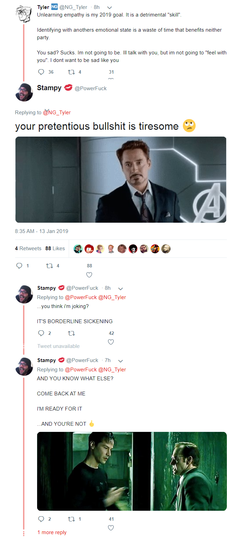Like the main tweet with 88 likes
242x541 pixels.
[89, 275]
